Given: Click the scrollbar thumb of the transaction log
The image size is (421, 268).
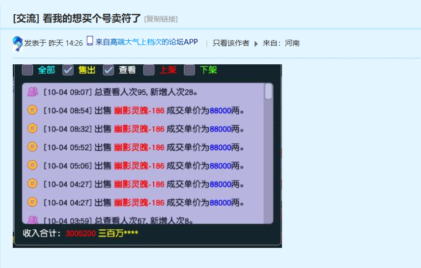Looking at the screenshot, I should tap(268, 91).
